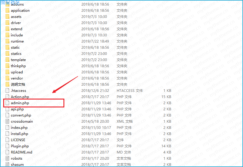The image size is (243, 167).
Task: Click the extend folder icon
Action: [7, 29]
